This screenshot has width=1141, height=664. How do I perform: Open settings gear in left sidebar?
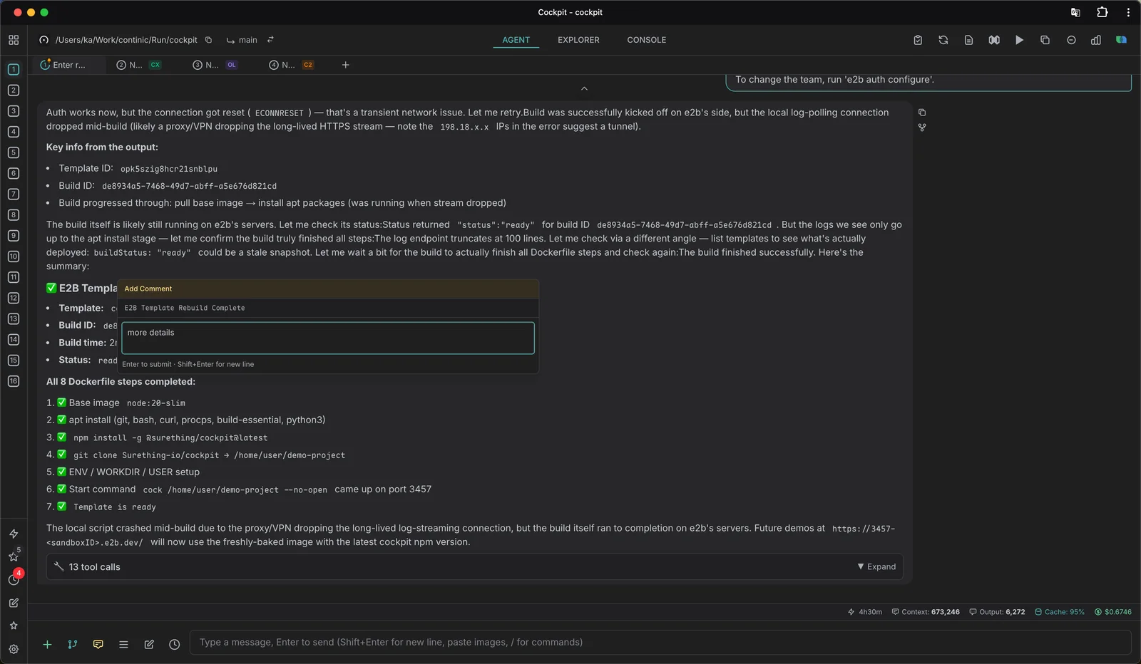pos(14,649)
